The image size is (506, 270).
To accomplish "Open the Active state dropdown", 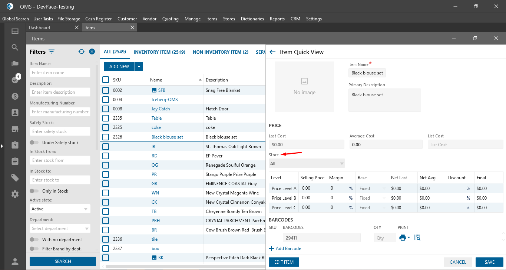I will (x=60, y=209).
